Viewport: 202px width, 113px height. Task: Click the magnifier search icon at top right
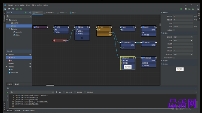(x=198, y=9)
